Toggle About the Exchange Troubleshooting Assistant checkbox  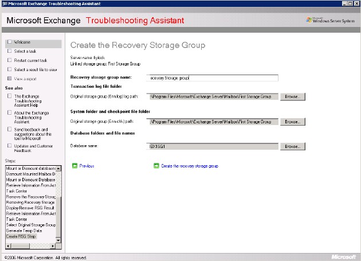9,112
